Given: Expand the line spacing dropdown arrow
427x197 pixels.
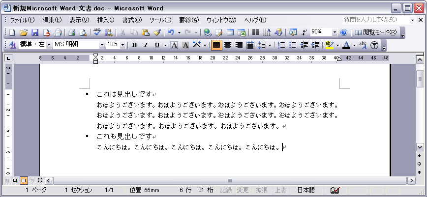Looking at the screenshot, I should 270,45.
